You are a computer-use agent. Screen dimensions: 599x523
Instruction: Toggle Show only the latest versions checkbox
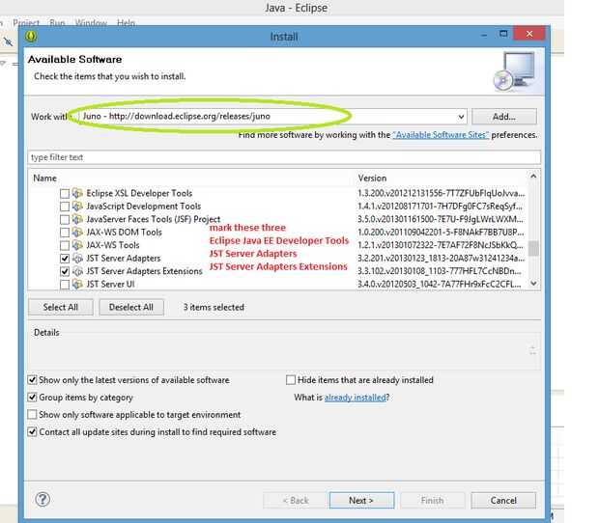tap(33, 380)
